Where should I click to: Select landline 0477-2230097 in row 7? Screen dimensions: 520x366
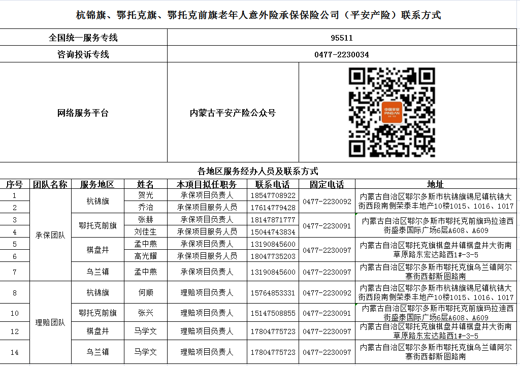pyautogui.click(x=327, y=272)
